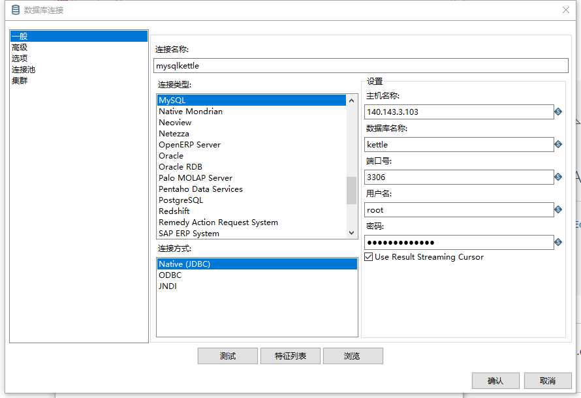The width and height of the screenshot is (581, 398).
Task: Click the variable icon beside 密码 field
Action: click(x=559, y=242)
